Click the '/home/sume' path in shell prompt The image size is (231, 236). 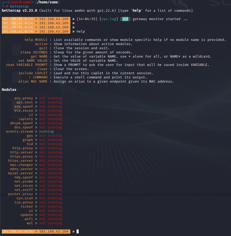pos(47,2)
